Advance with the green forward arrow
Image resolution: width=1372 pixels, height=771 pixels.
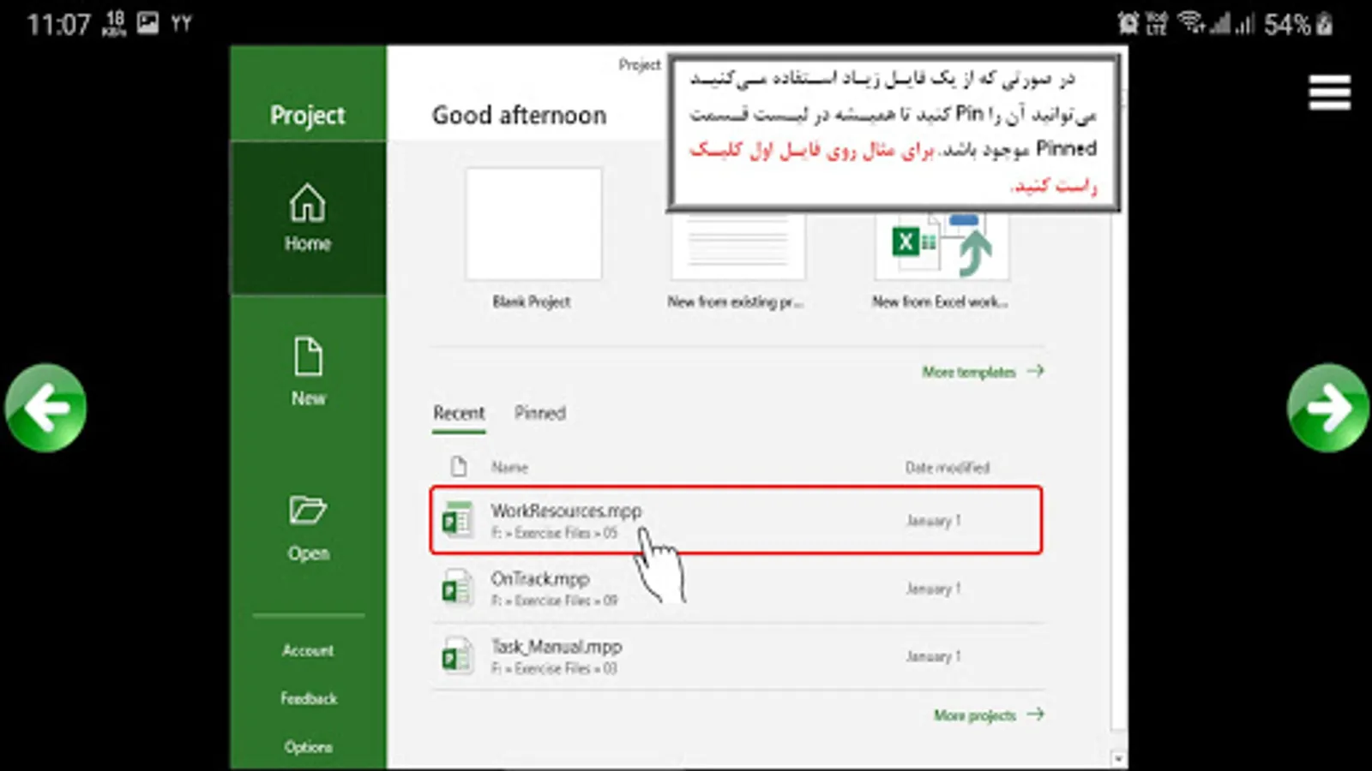pos(1327,408)
